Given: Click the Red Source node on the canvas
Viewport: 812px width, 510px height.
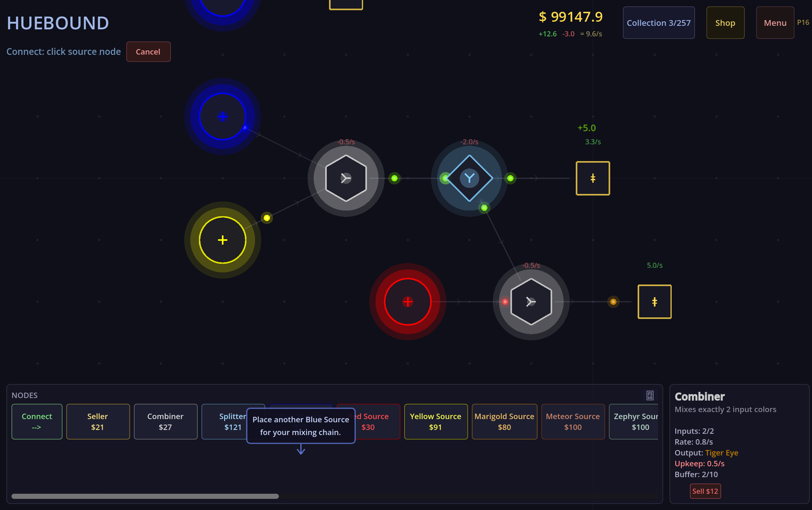Looking at the screenshot, I should coord(407,302).
